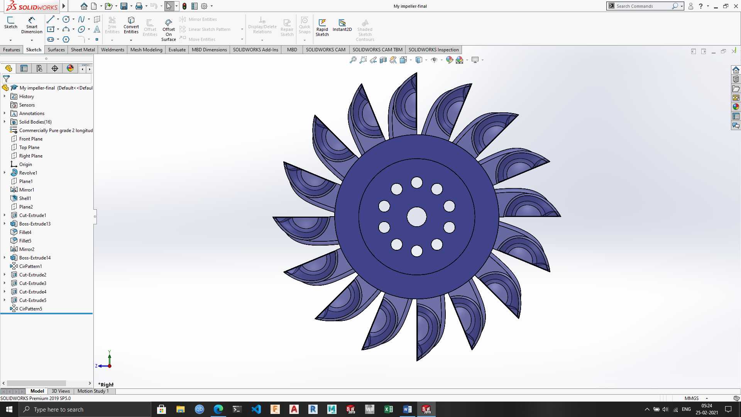Open the 3D Views tab

[61, 391]
